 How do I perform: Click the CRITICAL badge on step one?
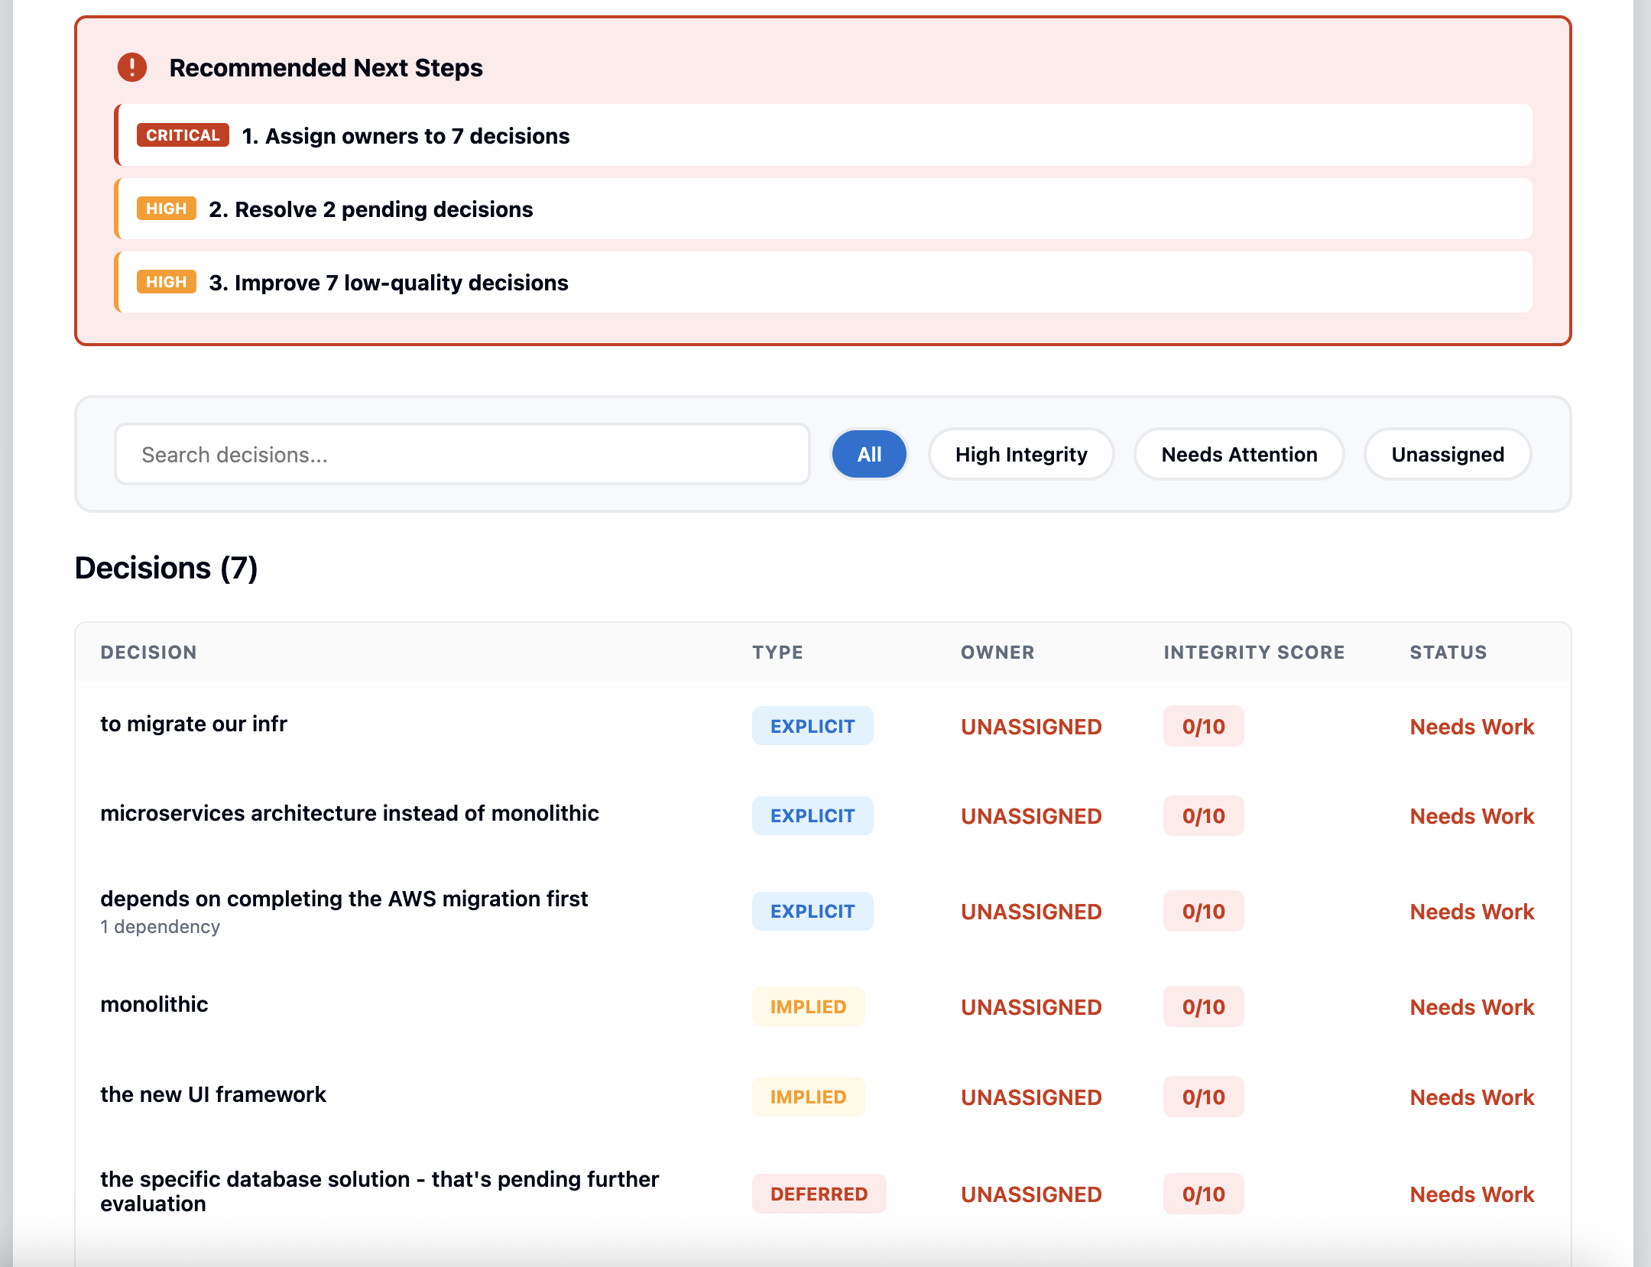(x=183, y=135)
